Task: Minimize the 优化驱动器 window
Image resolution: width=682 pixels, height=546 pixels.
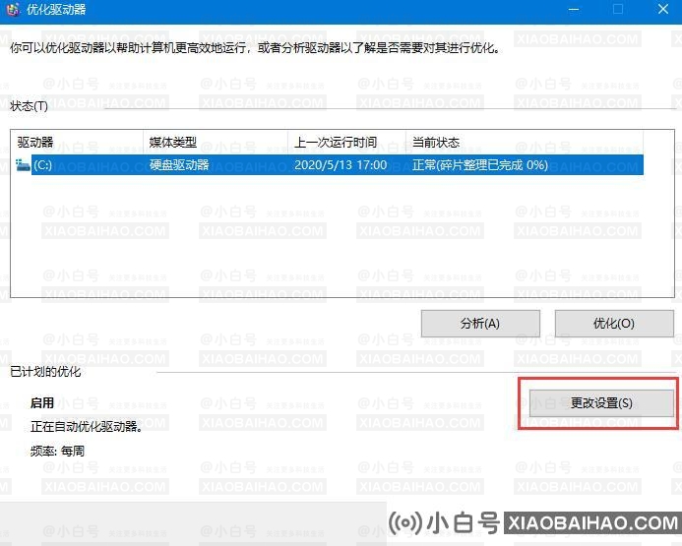Action: [x=574, y=10]
